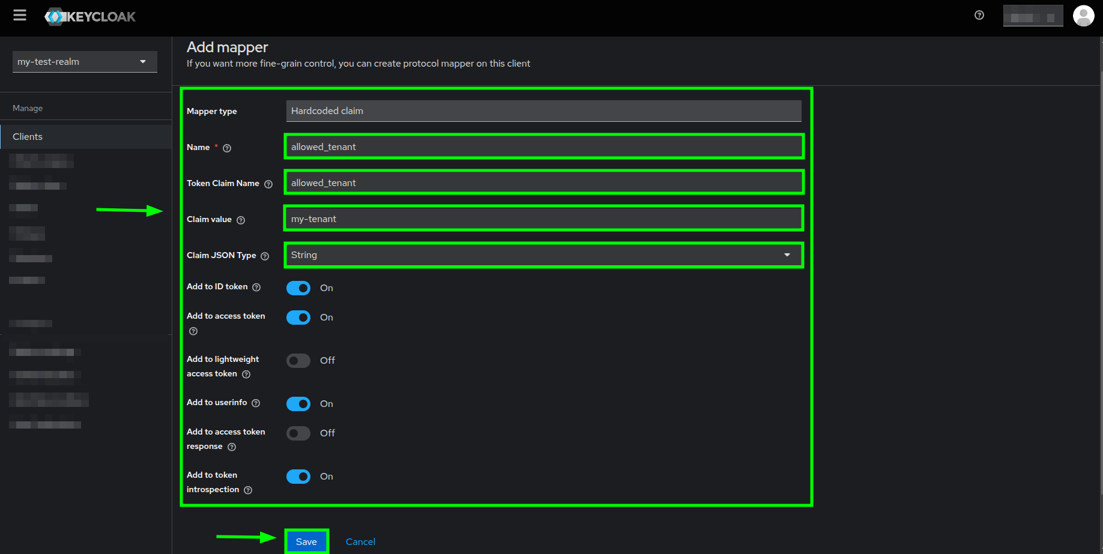Image resolution: width=1103 pixels, height=554 pixels.
Task: Open help icon next to Token Claim Name
Action: tap(268, 184)
